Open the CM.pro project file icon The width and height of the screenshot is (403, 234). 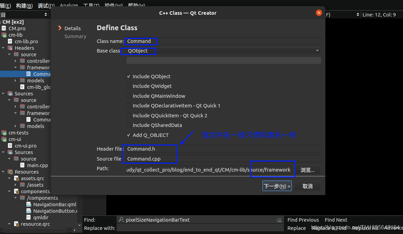pyautogui.click(x=4, y=28)
